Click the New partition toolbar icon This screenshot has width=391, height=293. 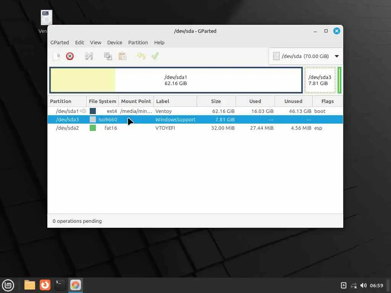coord(57,56)
